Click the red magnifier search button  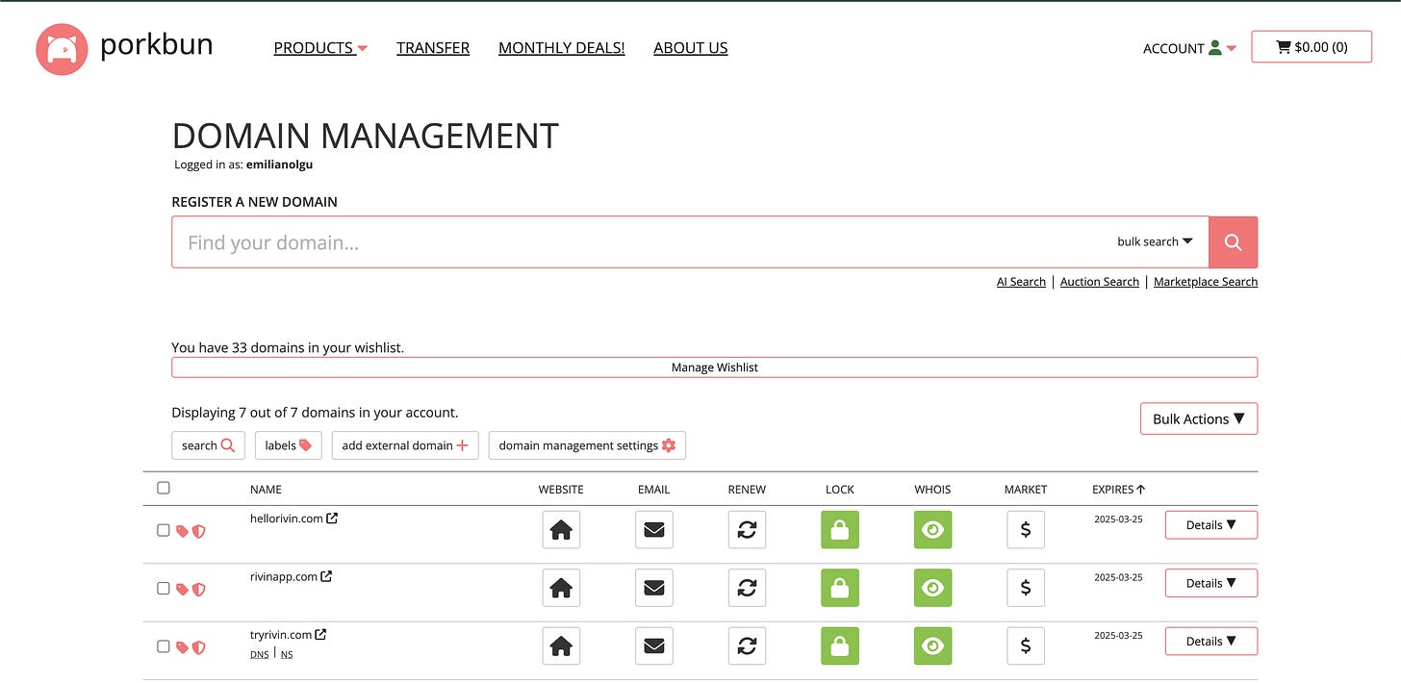1233,242
